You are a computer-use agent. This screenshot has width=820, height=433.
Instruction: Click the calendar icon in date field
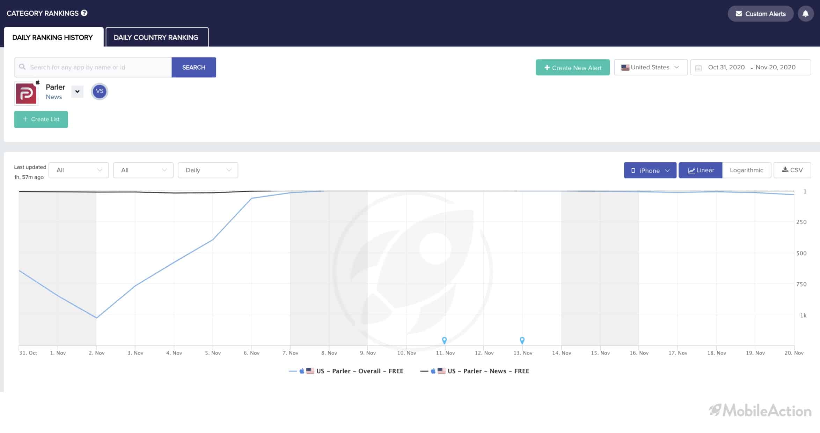[x=698, y=68]
